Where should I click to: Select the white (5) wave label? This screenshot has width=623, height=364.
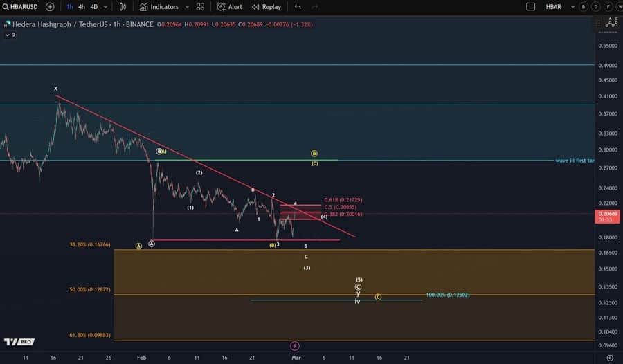[359, 280]
